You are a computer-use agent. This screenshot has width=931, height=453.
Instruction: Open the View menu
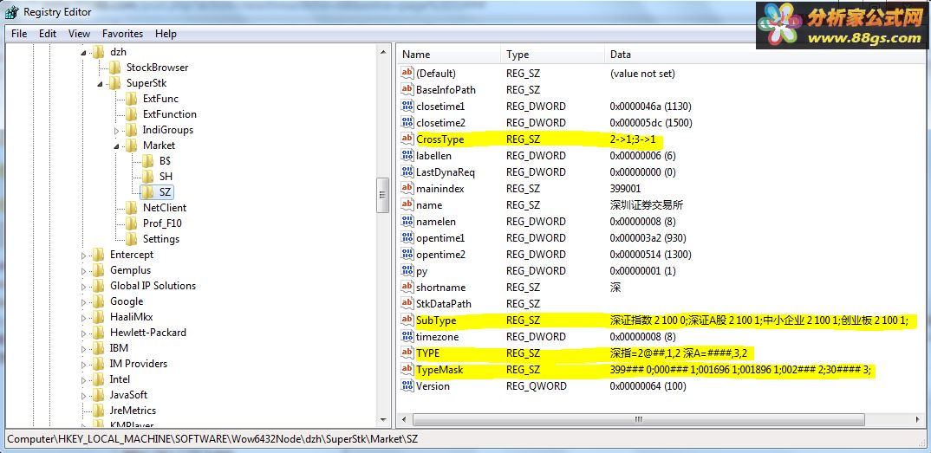tap(79, 34)
